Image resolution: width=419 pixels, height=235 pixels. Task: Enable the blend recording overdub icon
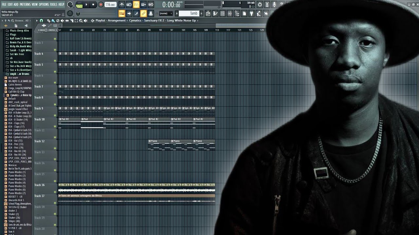pyautogui.click(x=144, y=5)
